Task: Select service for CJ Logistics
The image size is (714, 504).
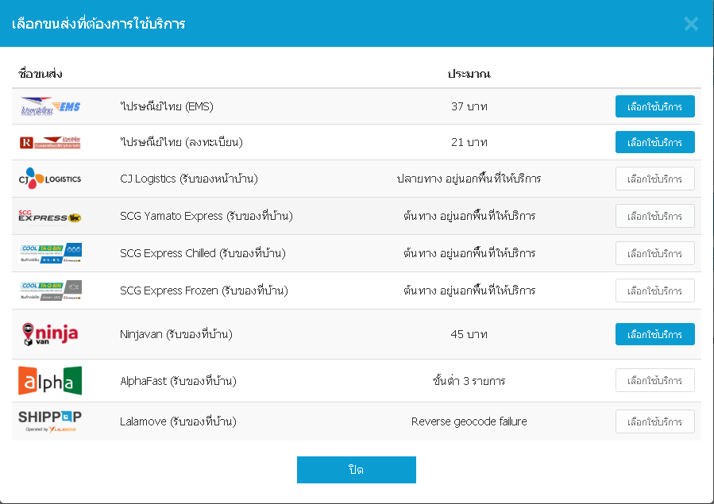Action: point(654,179)
